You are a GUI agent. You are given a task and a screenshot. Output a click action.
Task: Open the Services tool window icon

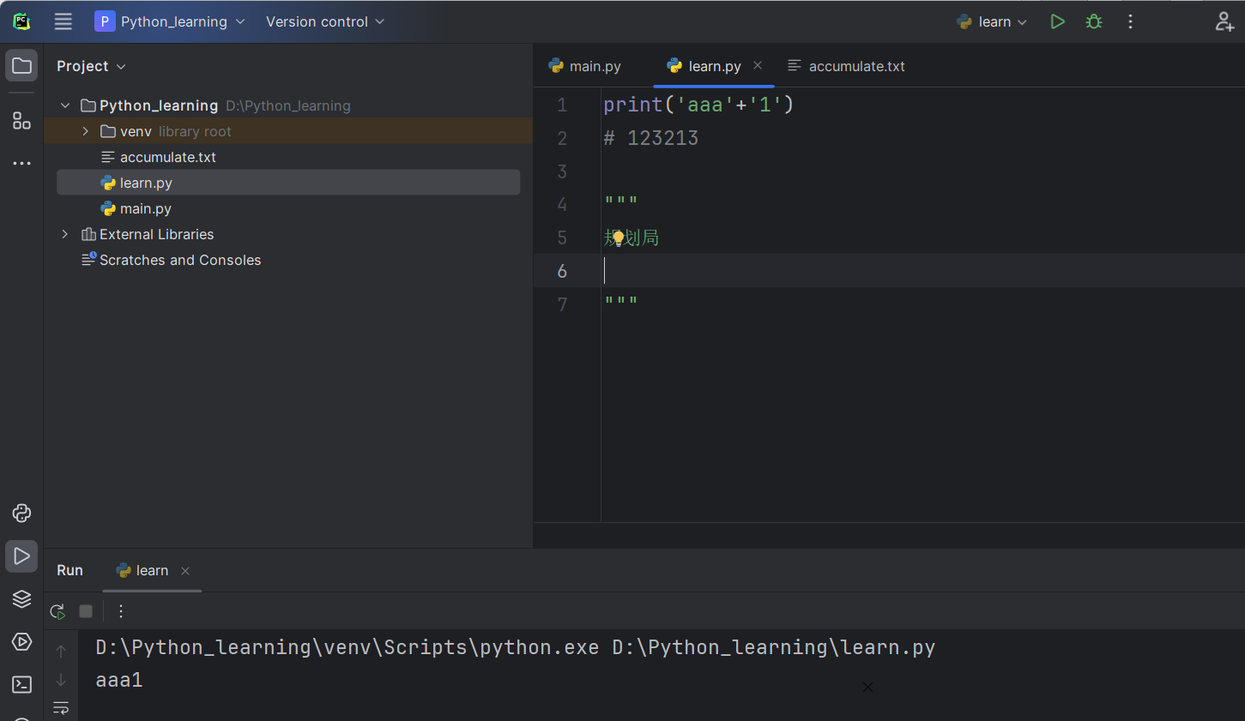coord(21,641)
